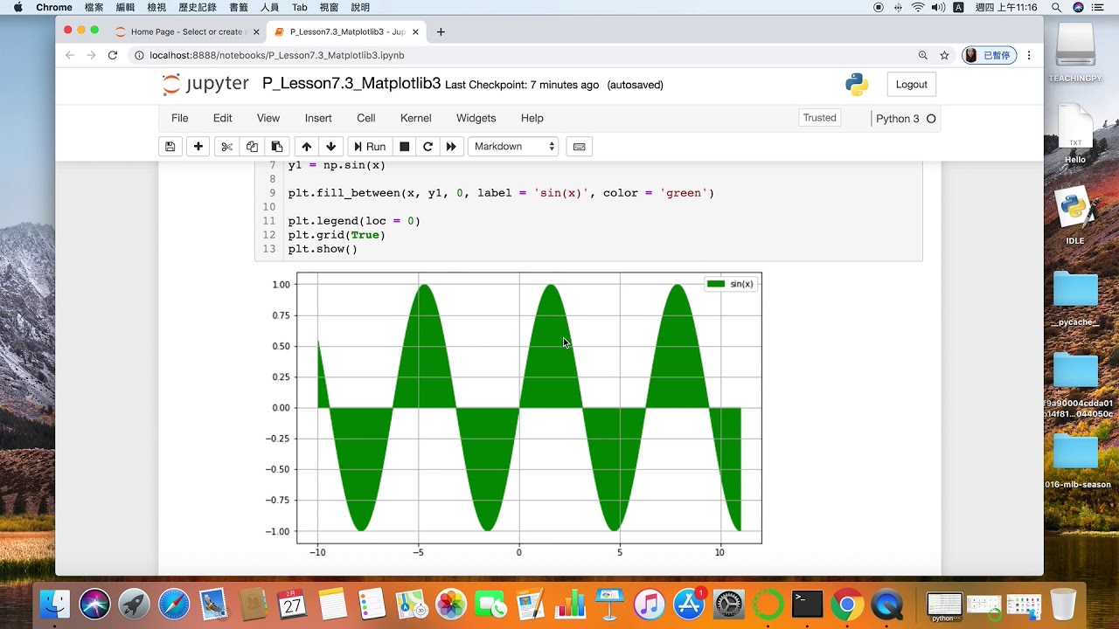The image size is (1119, 629).
Task: Move selected cell down arrow
Action: coord(330,147)
